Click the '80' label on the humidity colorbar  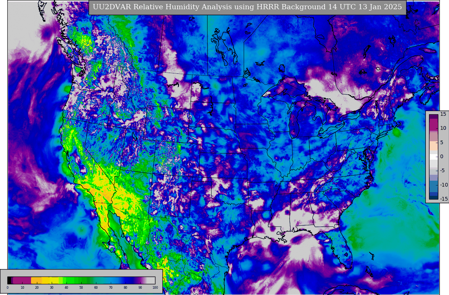(126, 288)
